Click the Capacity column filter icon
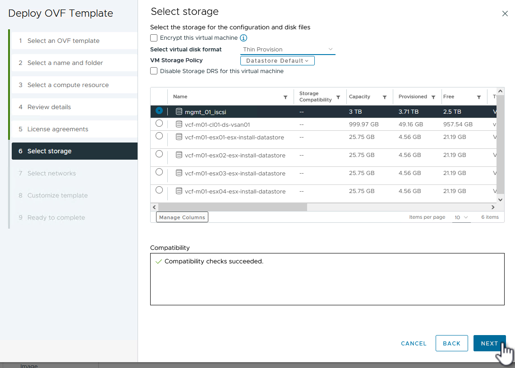The width and height of the screenshot is (515, 368). click(385, 97)
